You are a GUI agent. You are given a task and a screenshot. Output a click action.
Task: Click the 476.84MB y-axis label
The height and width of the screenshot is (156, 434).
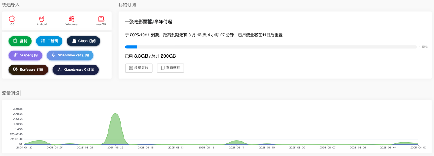tap(16, 139)
